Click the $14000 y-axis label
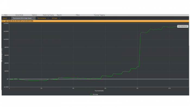 tap(7, 23)
